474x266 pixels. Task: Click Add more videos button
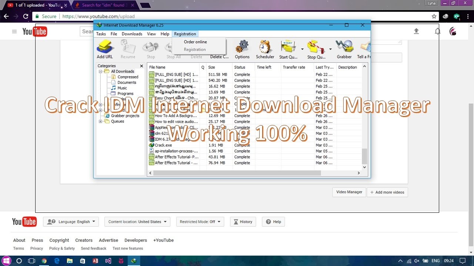point(387,192)
